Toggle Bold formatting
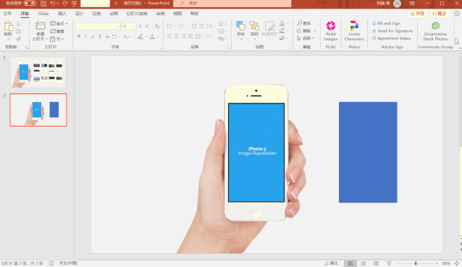 [79, 36]
